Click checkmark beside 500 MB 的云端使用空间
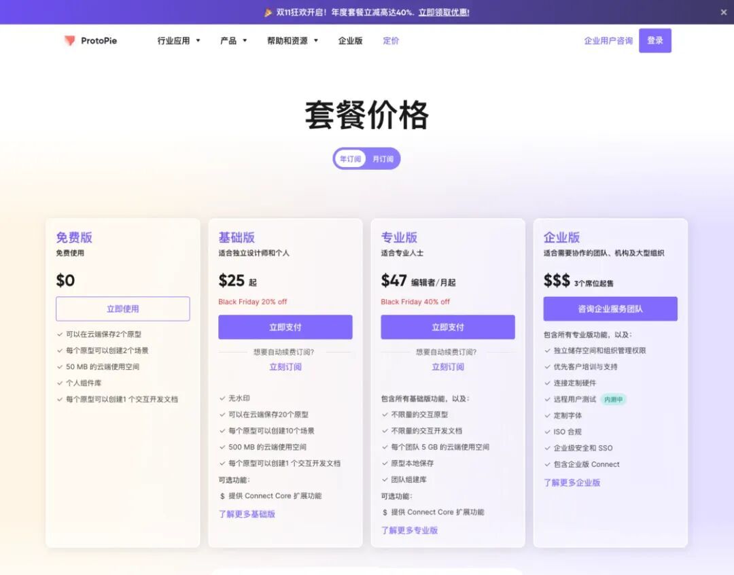 pyautogui.click(x=222, y=447)
